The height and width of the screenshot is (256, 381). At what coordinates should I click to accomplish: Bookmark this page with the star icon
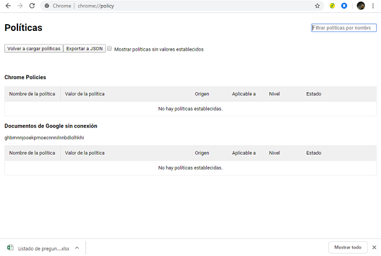[x=317, y=6]
